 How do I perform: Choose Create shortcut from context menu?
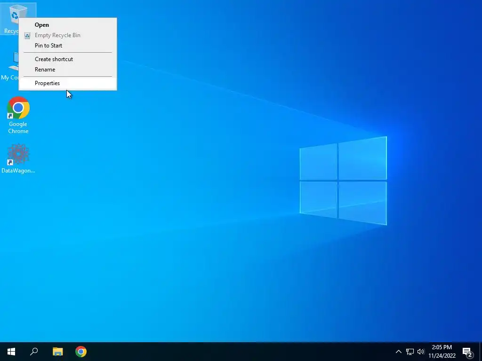68,59
